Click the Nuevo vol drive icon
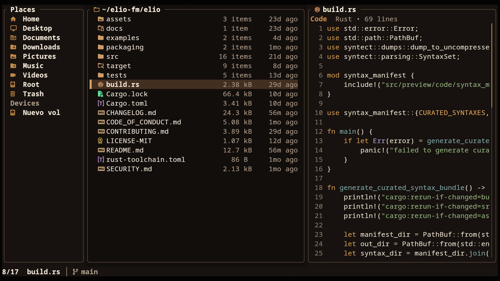This screenshot has height=281, width=500. 13,113
